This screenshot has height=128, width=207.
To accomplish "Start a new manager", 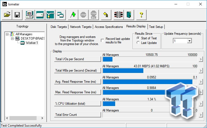I will coord(30,15).
